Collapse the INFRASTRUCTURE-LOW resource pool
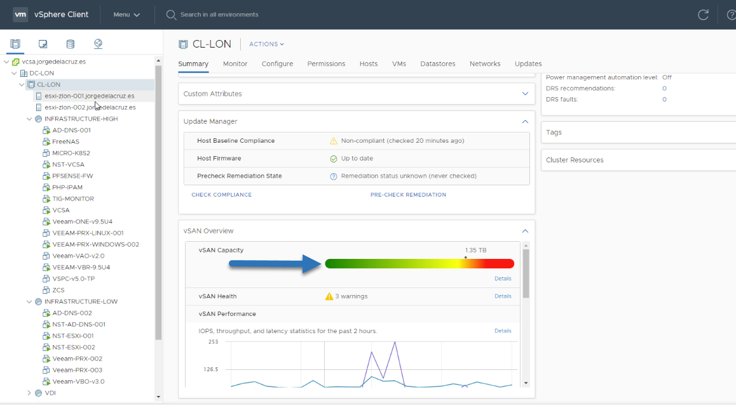736x408 pixels. 29,301
